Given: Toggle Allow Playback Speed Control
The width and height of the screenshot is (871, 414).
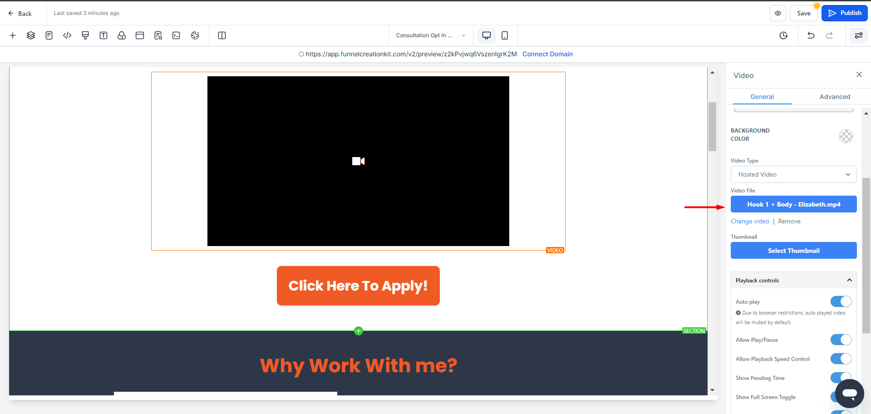Looking at the screenshot, I should (841, 359).
